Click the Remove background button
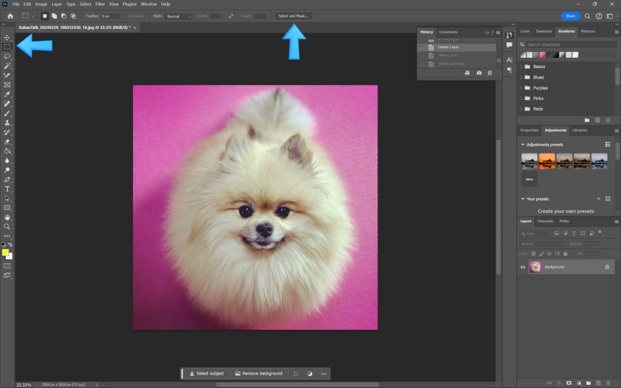The width and height of the screenshot is (621, 388). pyautogui.click(x=259, y=373)
